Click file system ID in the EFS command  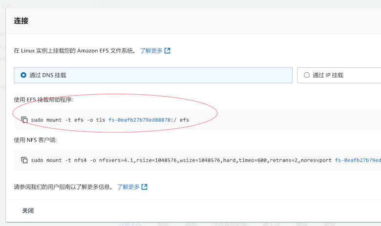pyautogui.click(x=139, y=120)
